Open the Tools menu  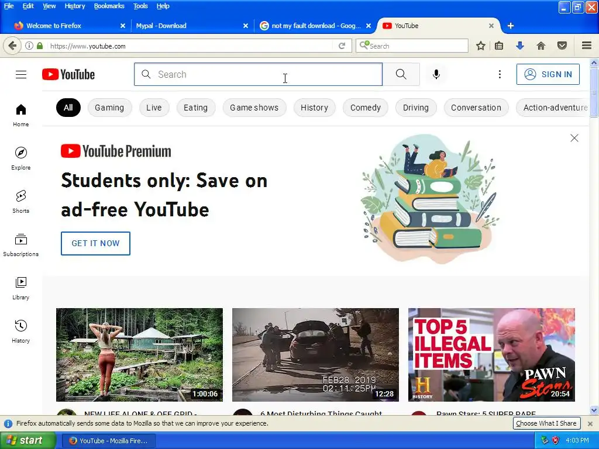click(140, 6)
